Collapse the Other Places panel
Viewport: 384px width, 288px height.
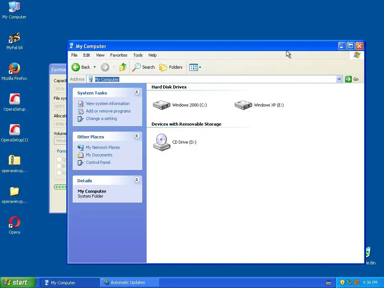(x=136, y=136)
